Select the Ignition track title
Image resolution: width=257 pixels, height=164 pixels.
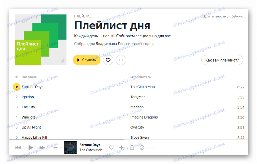click(28, 97)
